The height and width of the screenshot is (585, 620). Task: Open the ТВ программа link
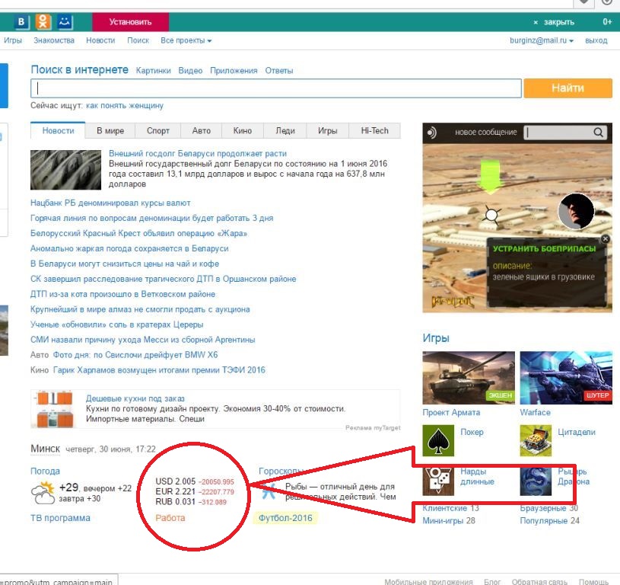pos(60,518)
